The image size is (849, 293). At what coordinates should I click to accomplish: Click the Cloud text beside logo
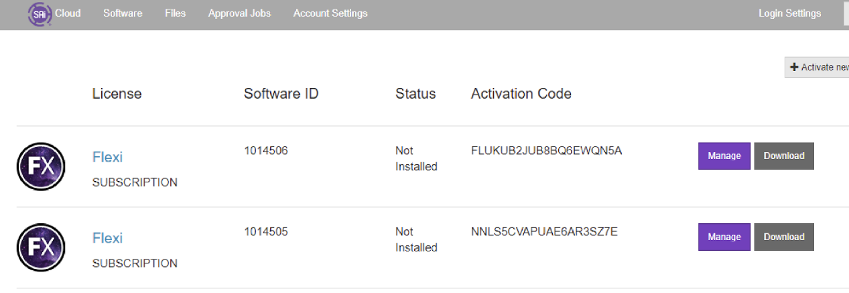(x=68, y=13)
